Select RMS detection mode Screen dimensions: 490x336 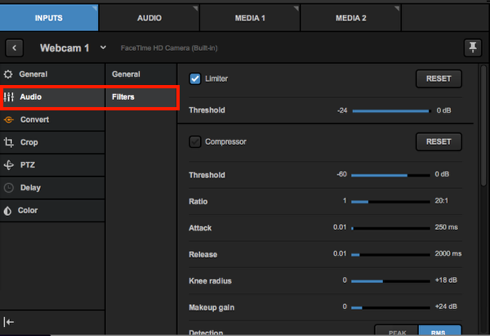tap(440, 332)
